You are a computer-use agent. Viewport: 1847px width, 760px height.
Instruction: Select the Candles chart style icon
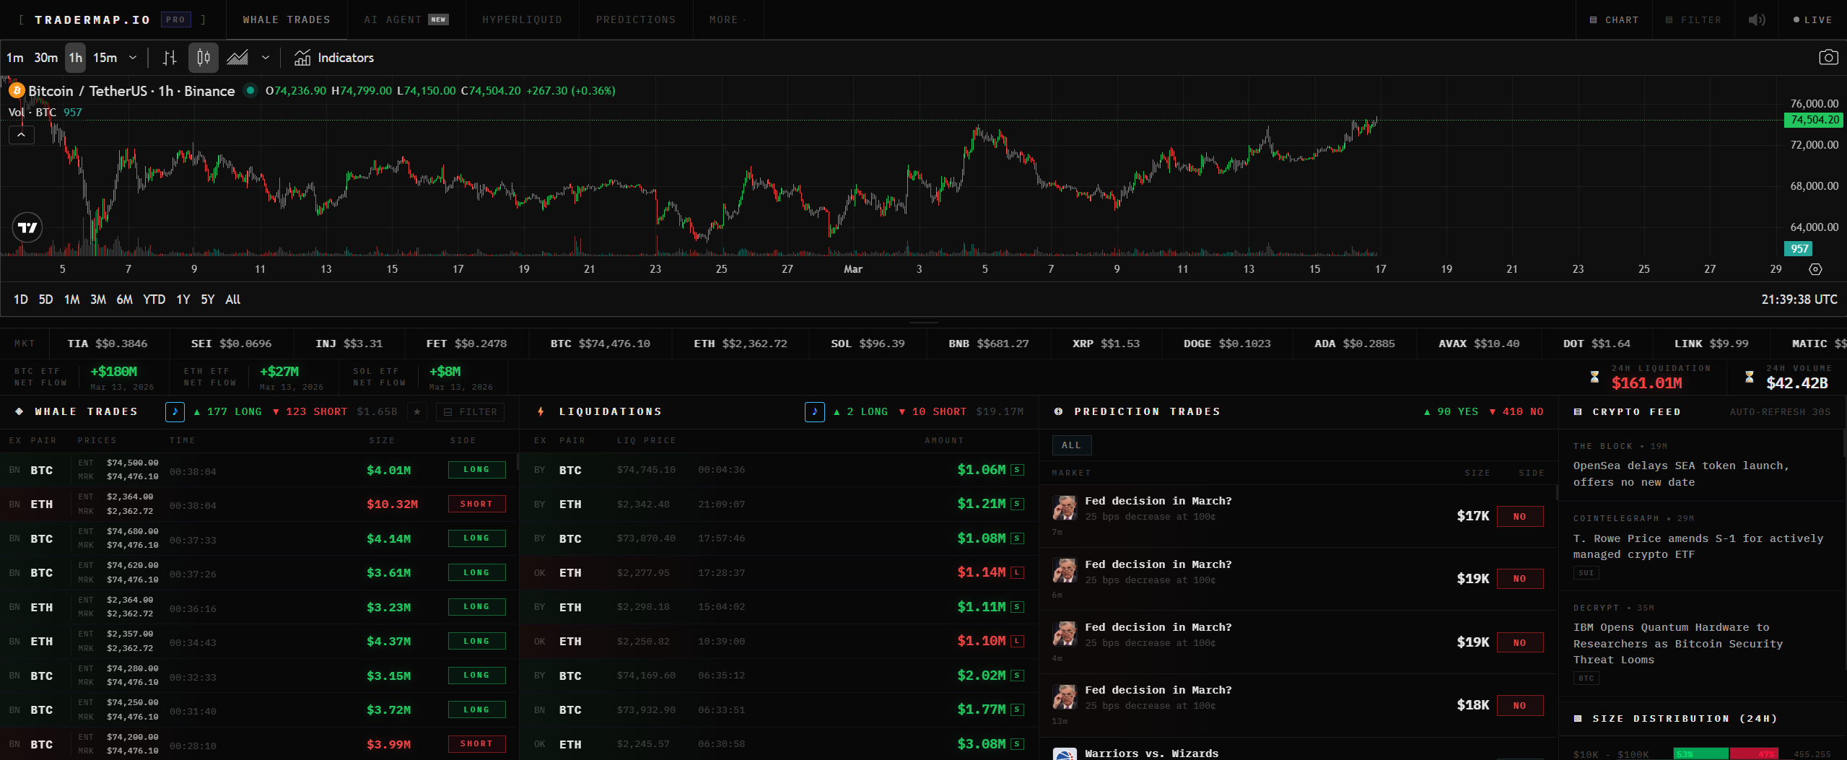(x=204, y=58)
